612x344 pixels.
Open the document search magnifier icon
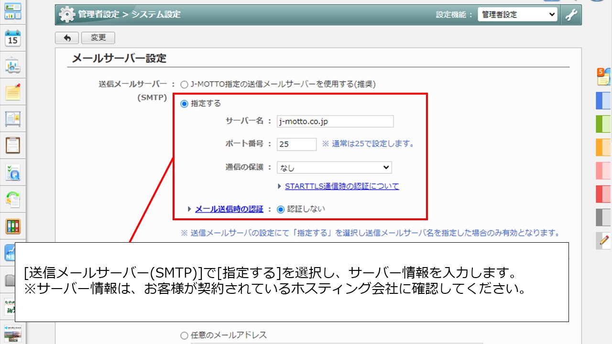coord(13,172)
